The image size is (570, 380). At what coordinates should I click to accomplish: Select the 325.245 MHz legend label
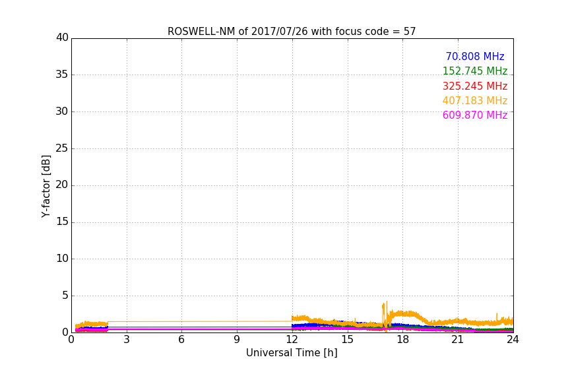[475, 86]
